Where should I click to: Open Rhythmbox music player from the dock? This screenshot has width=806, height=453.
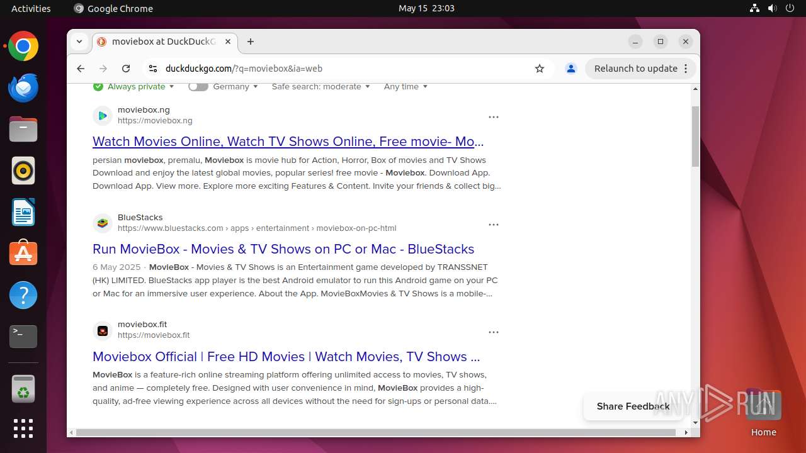(x=23, y=171)
